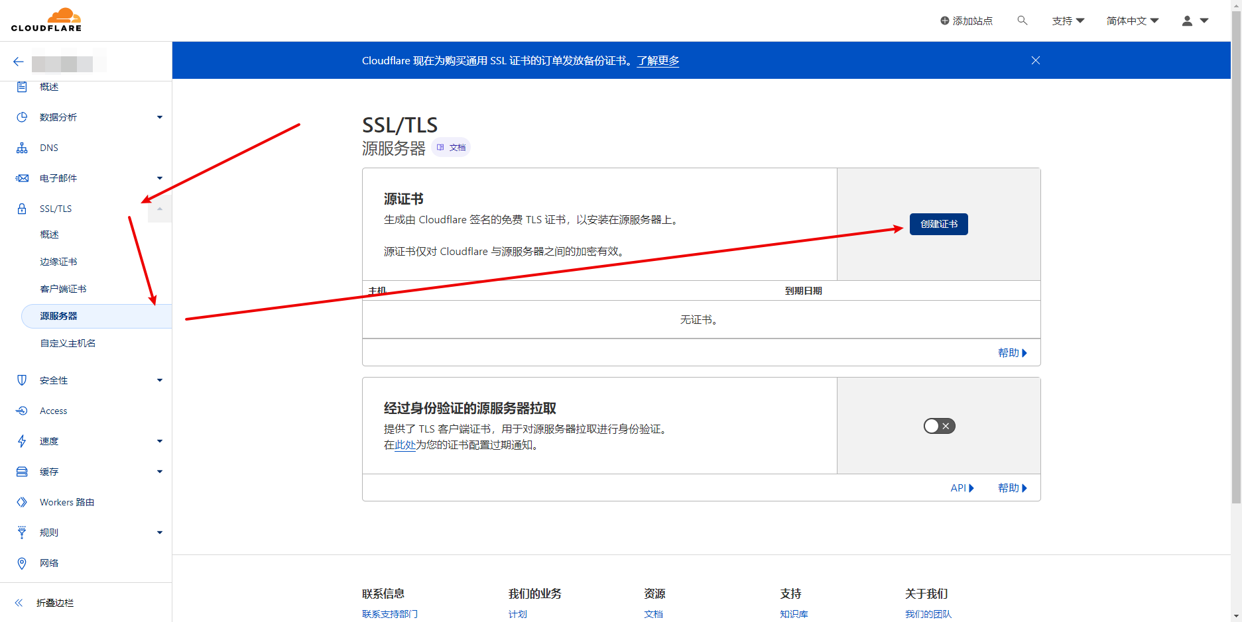This screenshot has width=1242, height=622.
Task: Click the scrollbar down arrow
Action: [1236, 617]
